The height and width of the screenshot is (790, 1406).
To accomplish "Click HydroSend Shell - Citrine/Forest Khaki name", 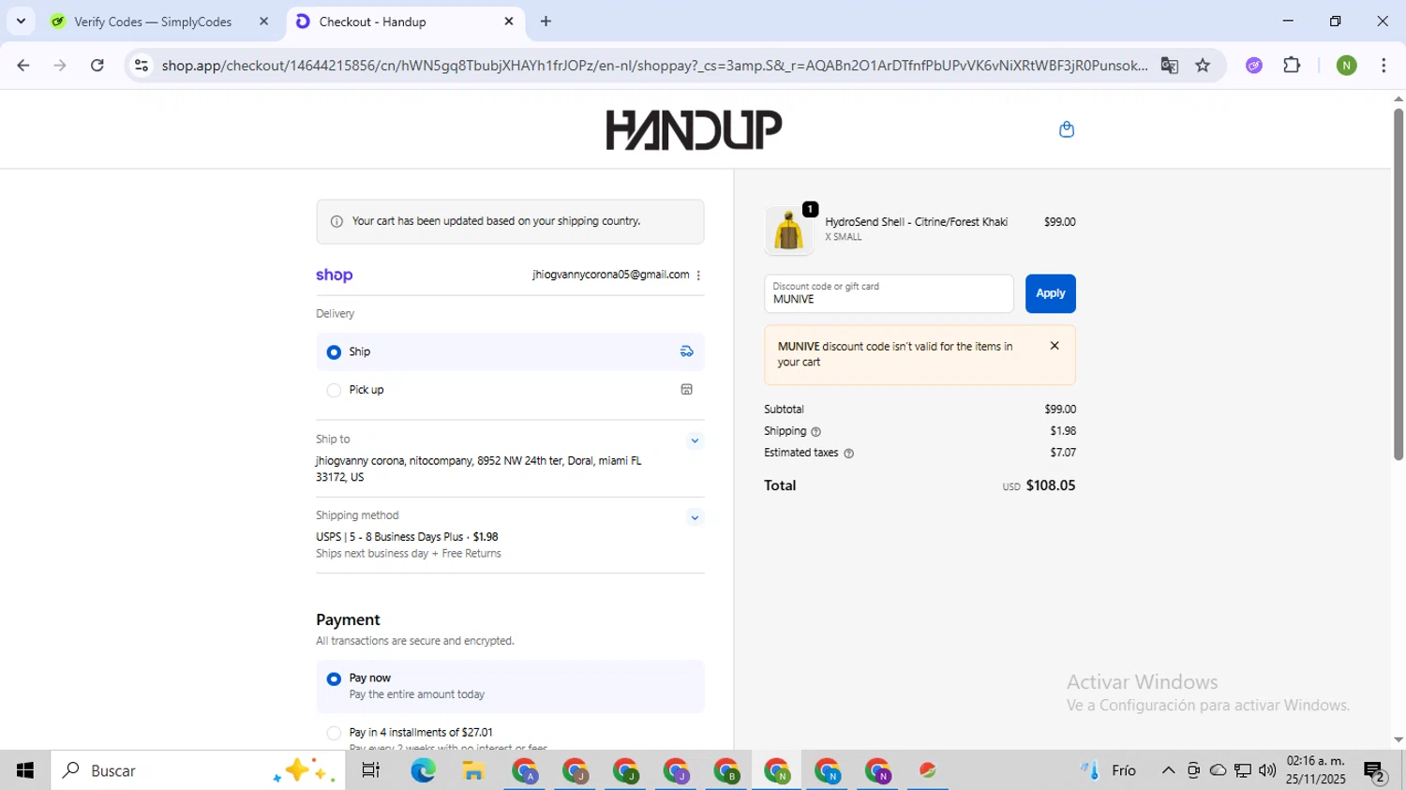I will click(916, 222).
